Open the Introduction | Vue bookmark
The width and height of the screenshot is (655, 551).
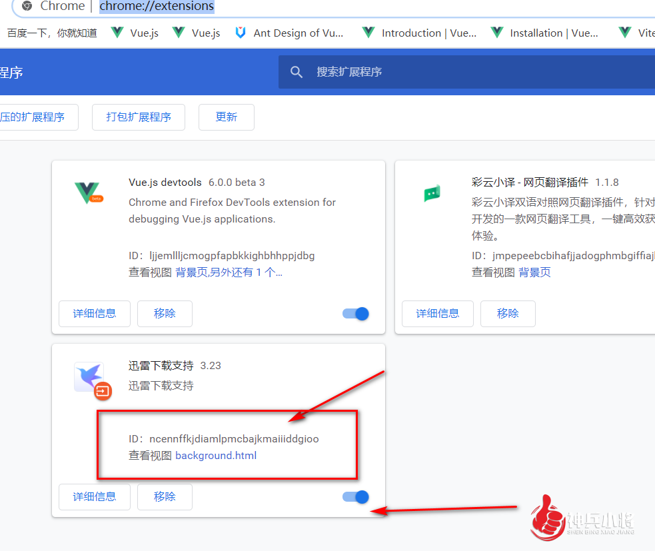[419, 33]
